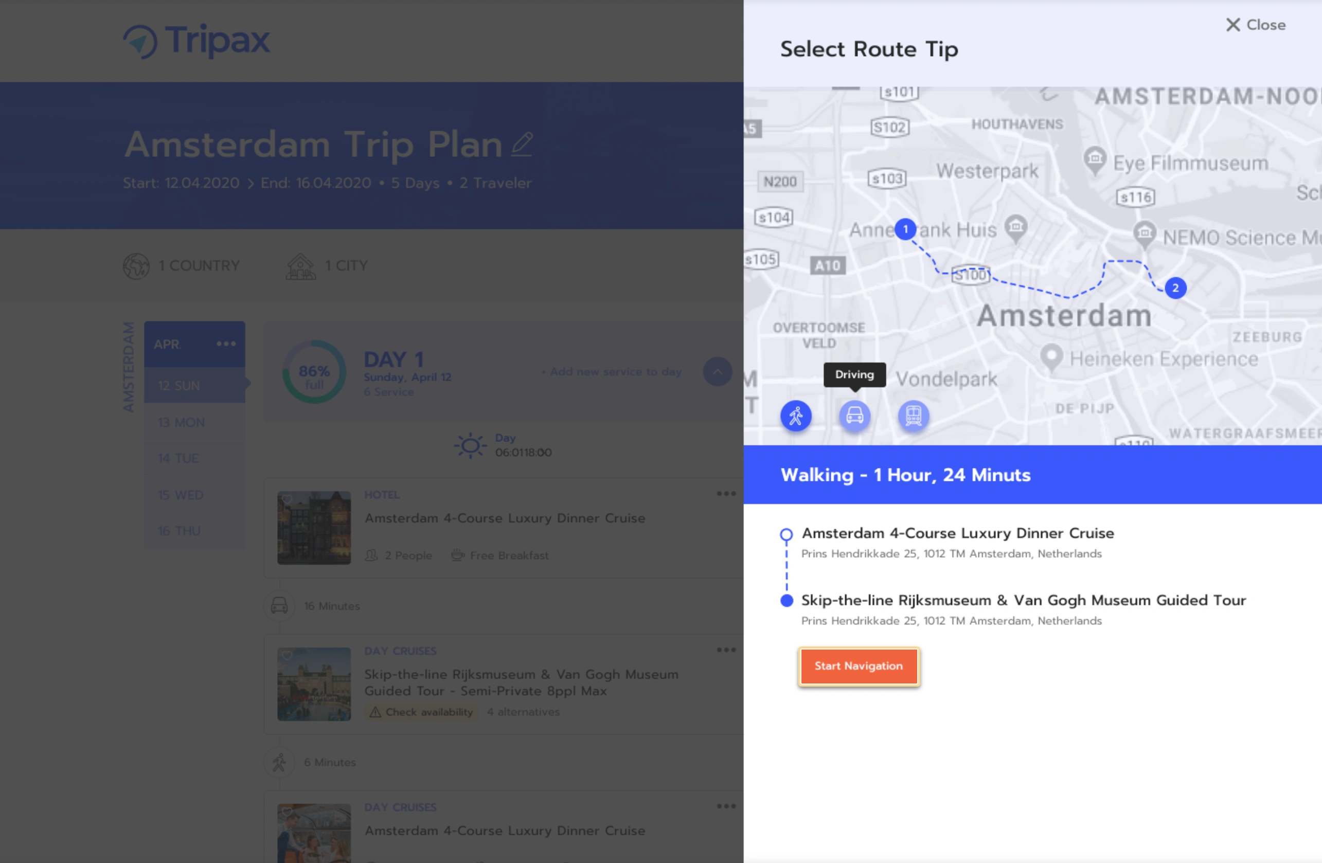Open the Hotel card options menu

tap(726, 494)
